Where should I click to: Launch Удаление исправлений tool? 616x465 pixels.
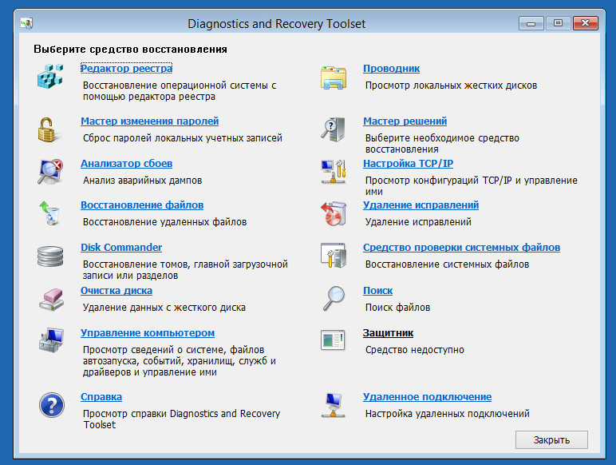pyautogui.click(x=421, y=205)
